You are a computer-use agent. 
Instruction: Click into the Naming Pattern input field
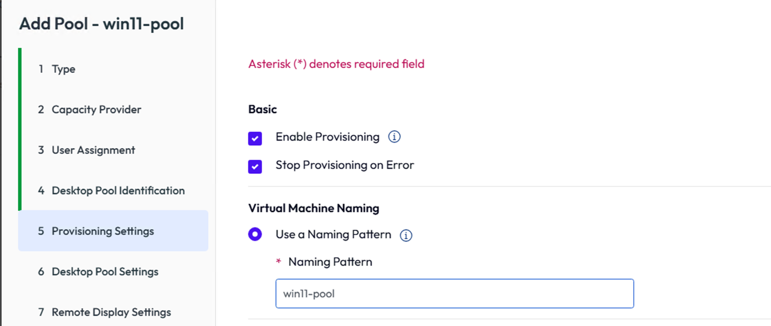pos(455,294)
